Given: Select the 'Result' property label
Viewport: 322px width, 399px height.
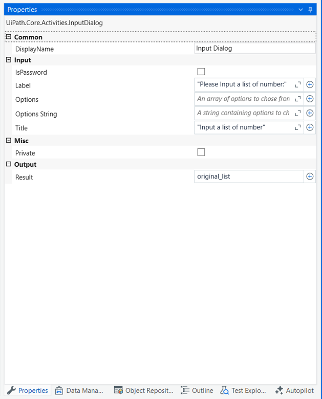Looking at the screenshot, I should 24,178.
